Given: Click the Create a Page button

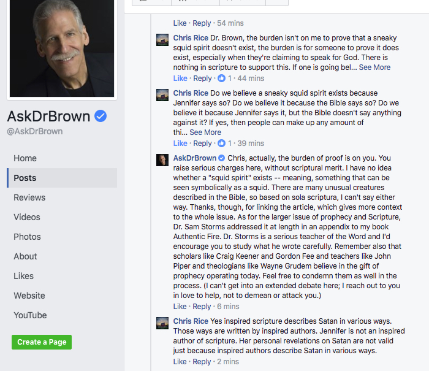Looking at the screenshot, I should coord(42,342).
